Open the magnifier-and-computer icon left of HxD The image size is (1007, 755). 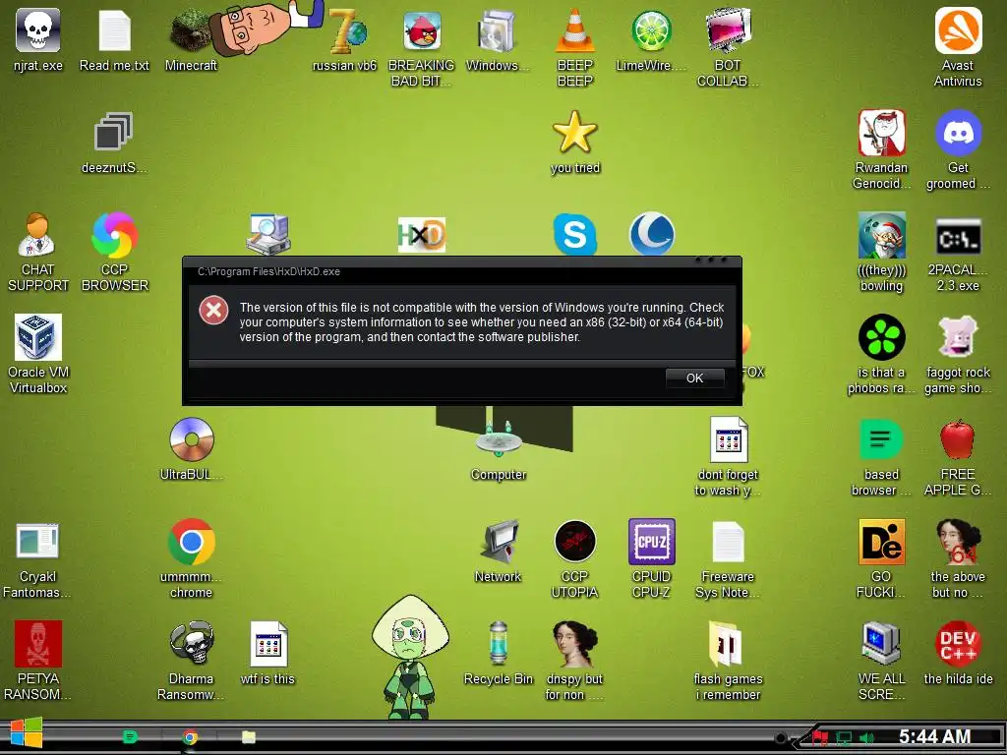267,234
